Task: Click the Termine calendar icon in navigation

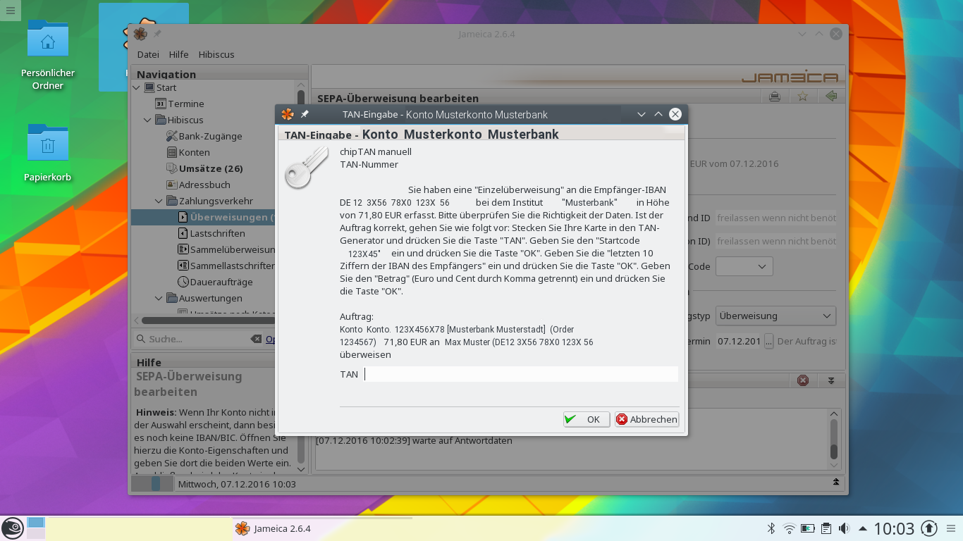Action: pos(160,104)
